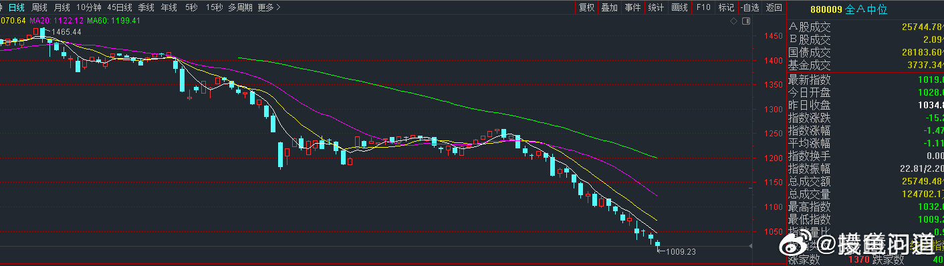This screenshot has width=944, height=266.
Task: Click the 总成交量 row
Action: coord(866,194)
